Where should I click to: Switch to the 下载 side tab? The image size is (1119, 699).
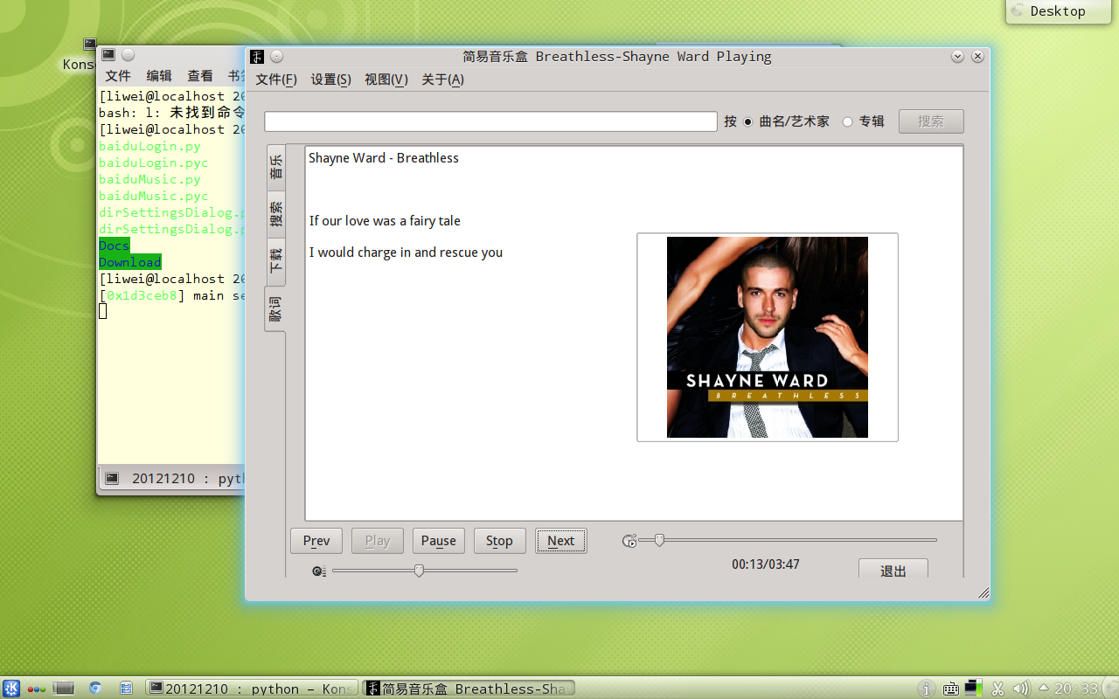[x=276, y=261]
